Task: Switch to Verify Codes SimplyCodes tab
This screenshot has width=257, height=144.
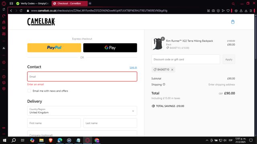Action: pyautogui.click(x=33, y=4)
